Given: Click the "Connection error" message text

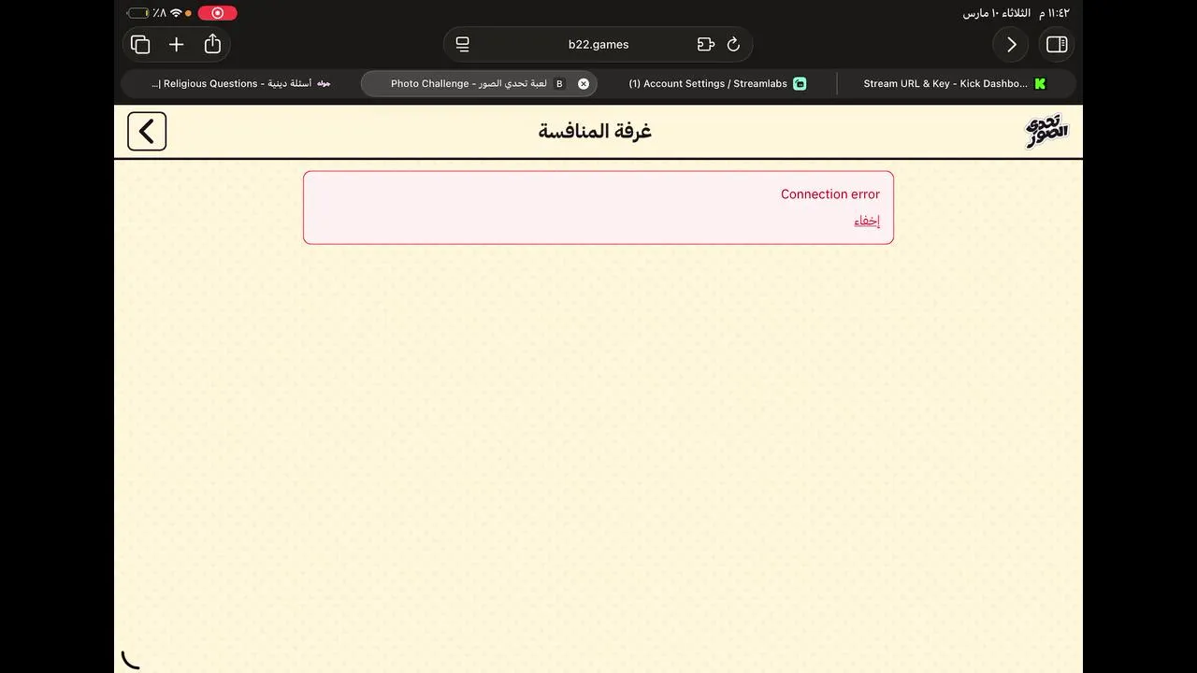Looking at the screenshot, I should click(x=830, y=194).
